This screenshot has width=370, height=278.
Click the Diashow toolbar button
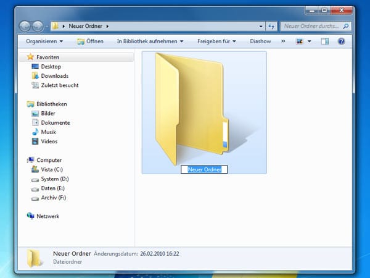point(261,41)
